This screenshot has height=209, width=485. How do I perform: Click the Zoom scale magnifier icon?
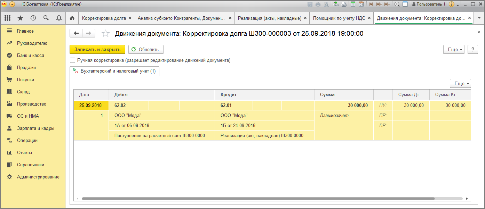397,4
